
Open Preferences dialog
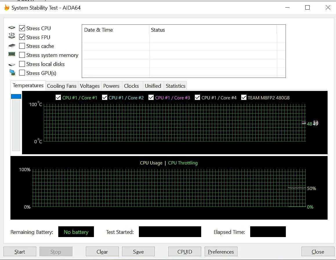[221, 252]
